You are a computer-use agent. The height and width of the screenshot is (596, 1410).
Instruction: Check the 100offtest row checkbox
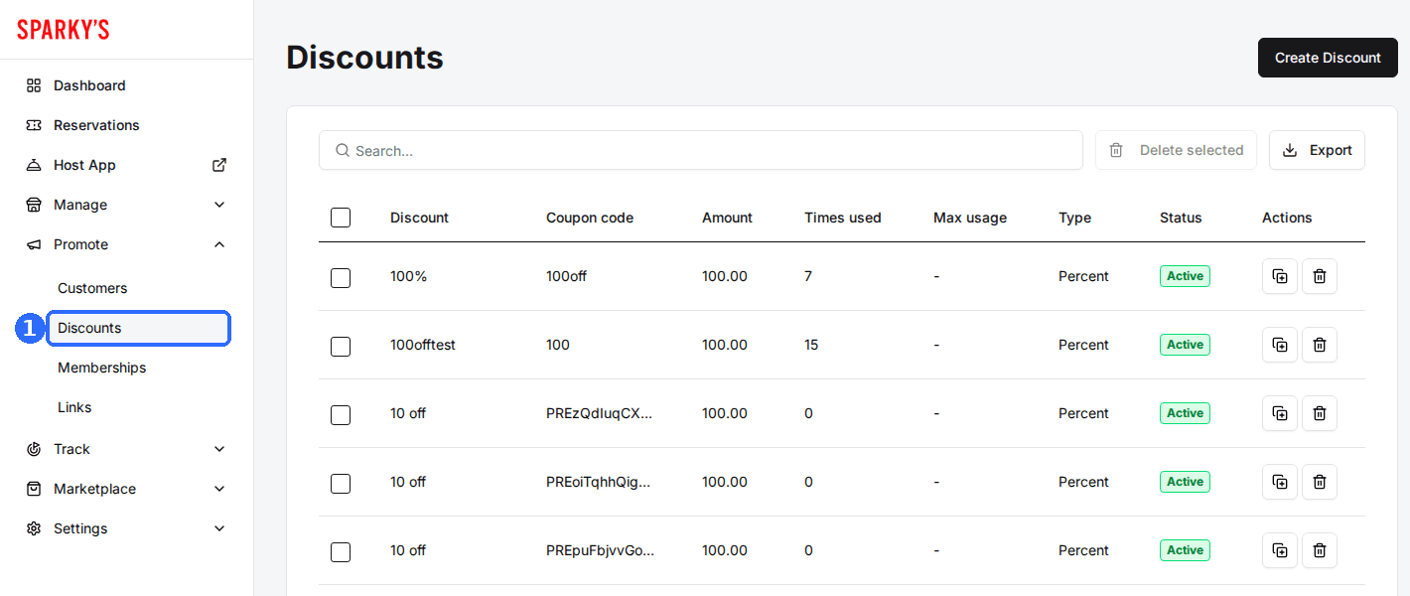(341, 347)
